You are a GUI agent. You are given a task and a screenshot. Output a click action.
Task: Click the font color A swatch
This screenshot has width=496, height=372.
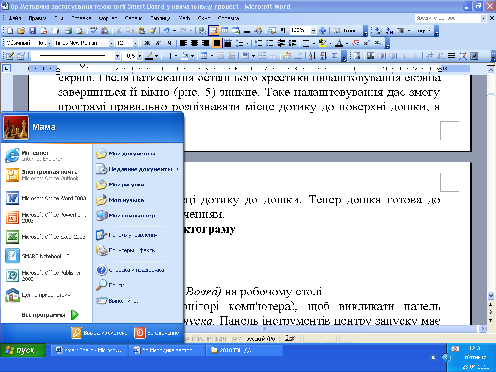[x=339, y=43]
